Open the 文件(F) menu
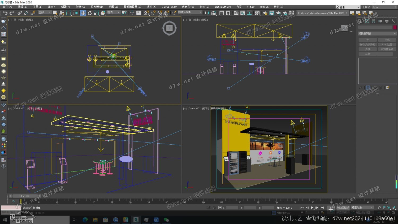The image size is (398, 224). (x=7, y=7)
